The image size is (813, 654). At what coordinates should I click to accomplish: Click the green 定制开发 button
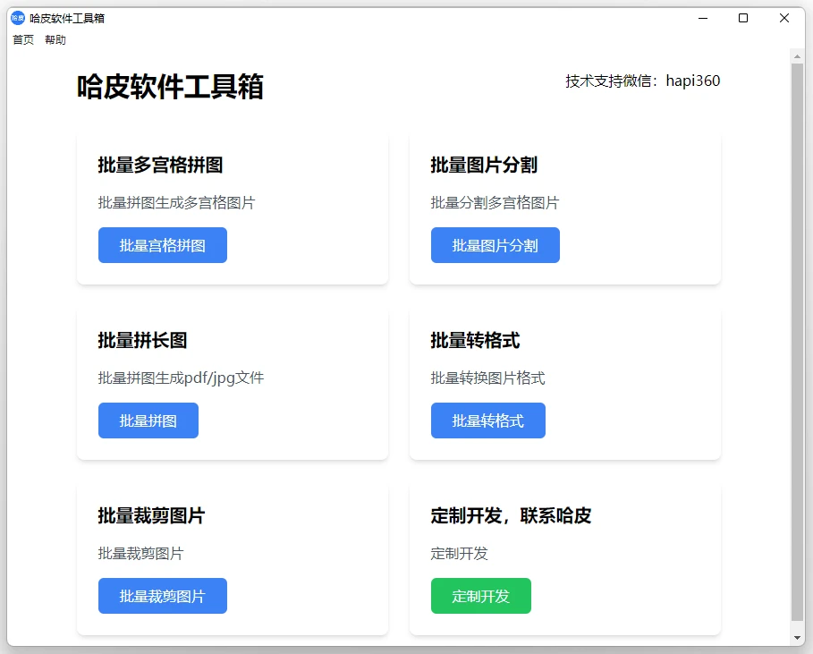(480, 596)
